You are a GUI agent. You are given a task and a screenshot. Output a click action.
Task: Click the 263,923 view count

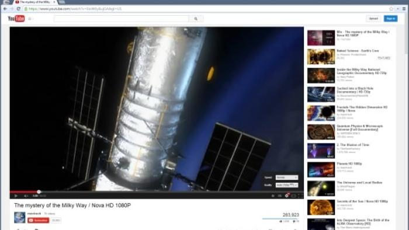click(x=291, y=215)
